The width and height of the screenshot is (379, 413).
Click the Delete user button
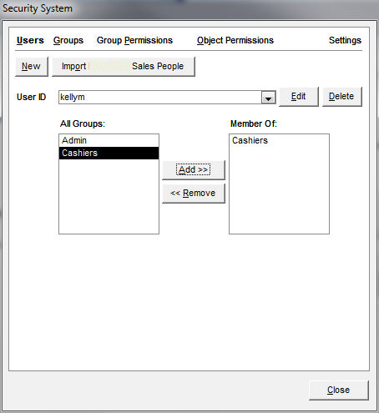coord(341,97)
